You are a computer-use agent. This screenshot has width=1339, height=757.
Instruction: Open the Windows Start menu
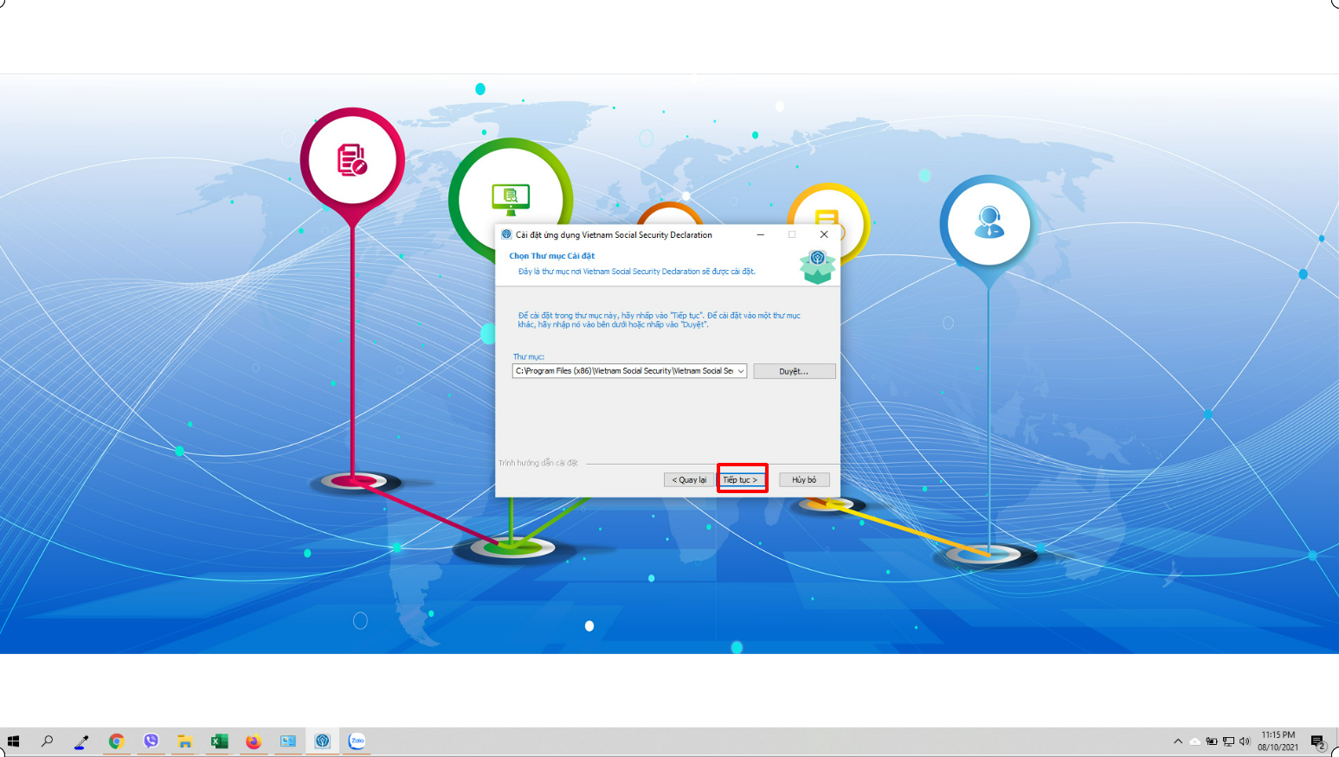pos(13,741)
